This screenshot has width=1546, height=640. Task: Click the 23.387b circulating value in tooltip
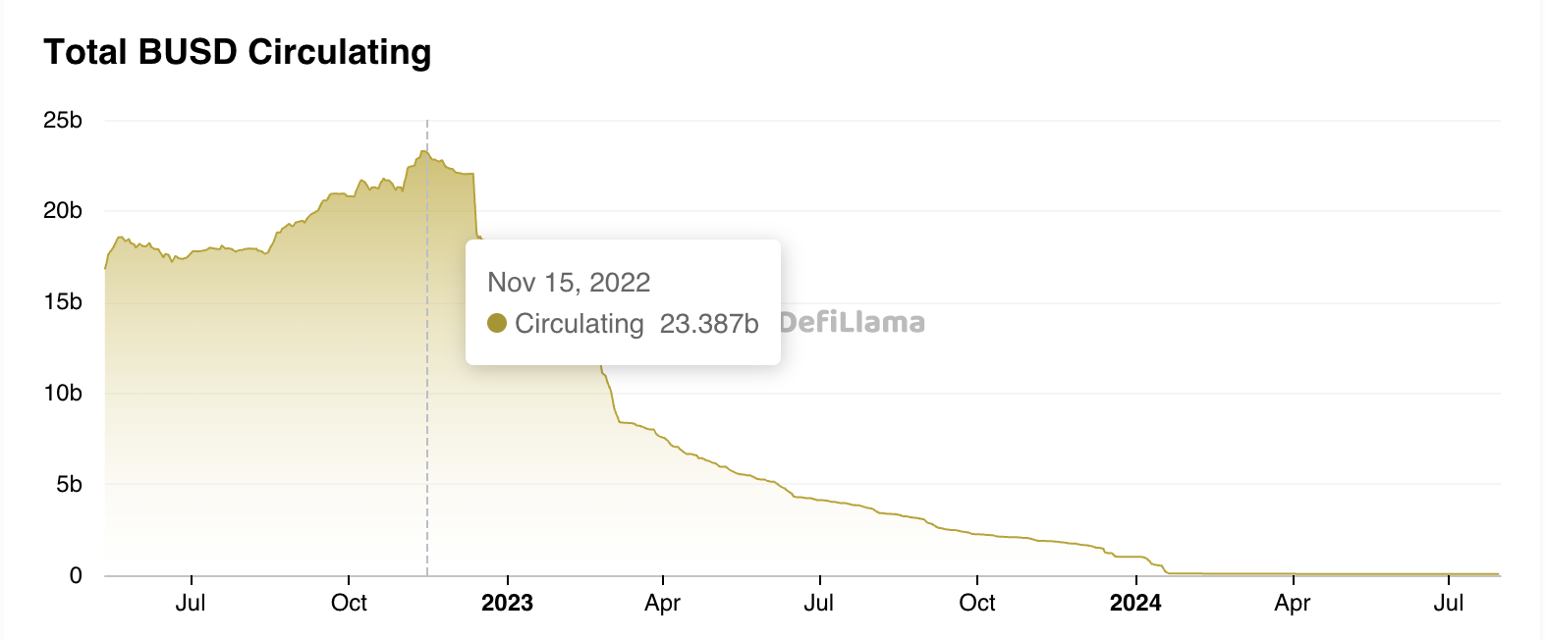[x=709, y=324]
